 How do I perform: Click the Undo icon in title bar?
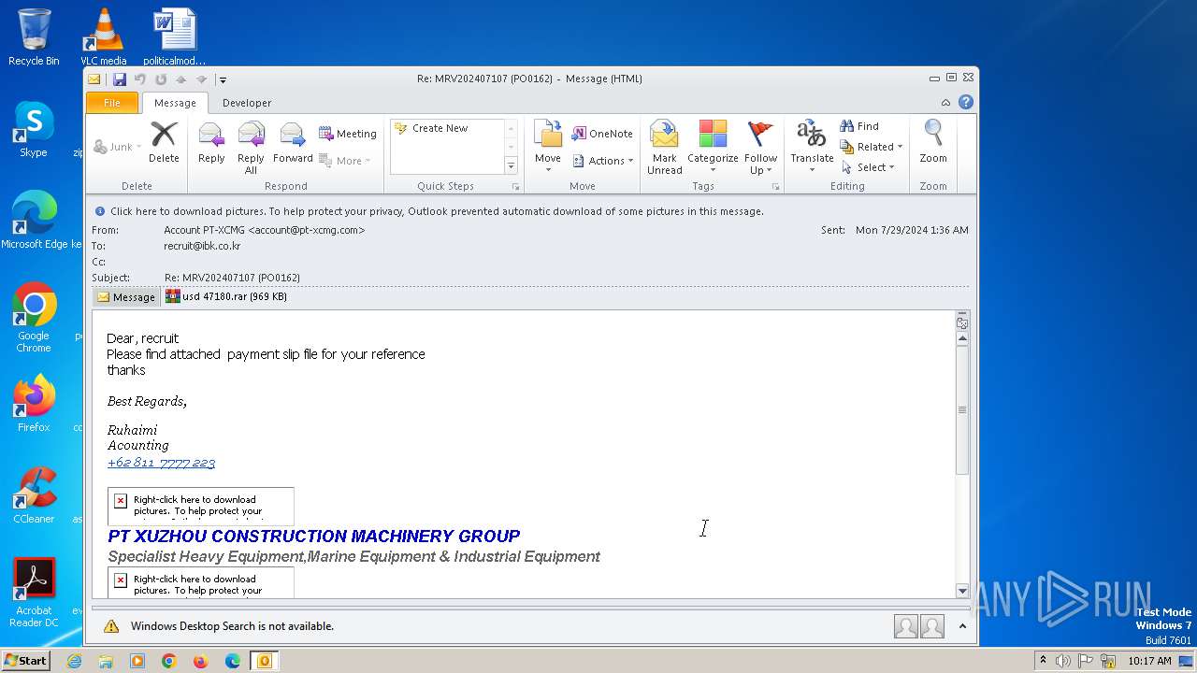[x=139, y=79]
